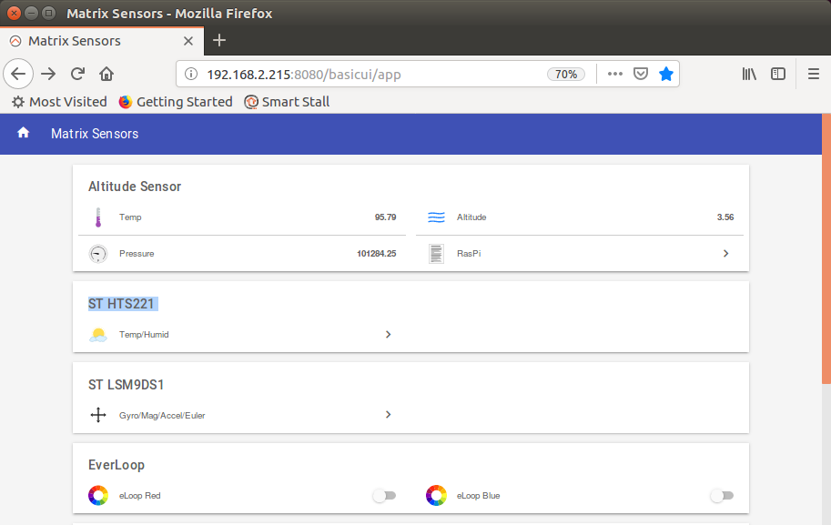Open the Smart Stall bookmark

click(287, 102)
